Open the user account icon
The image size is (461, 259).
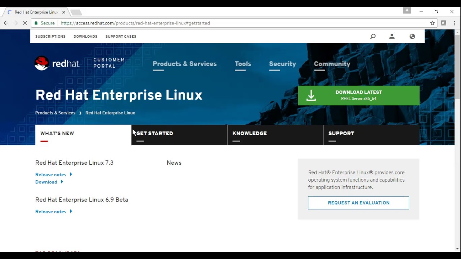click(x=392, y=36)
